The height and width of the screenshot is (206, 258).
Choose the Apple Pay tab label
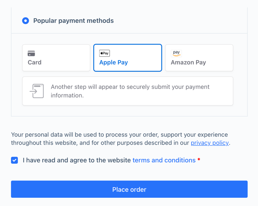coord(113,62)
